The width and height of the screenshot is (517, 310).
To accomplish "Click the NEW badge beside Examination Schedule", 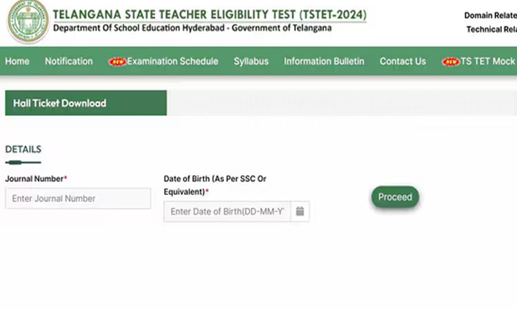I will [117, 61].
